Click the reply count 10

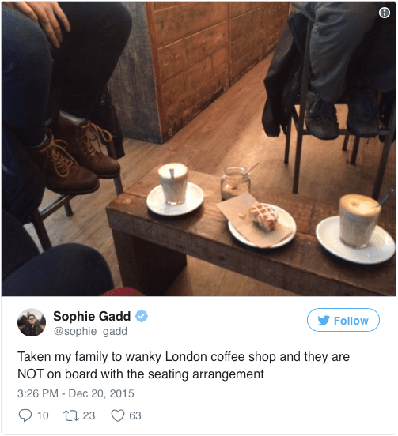(43, 415)
